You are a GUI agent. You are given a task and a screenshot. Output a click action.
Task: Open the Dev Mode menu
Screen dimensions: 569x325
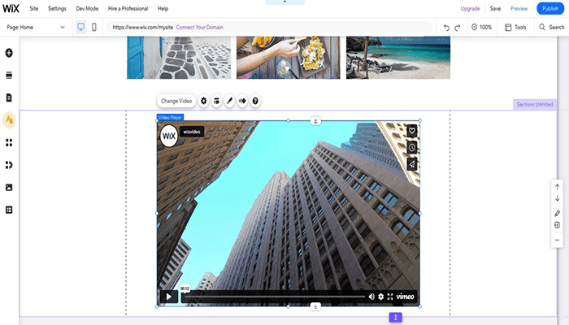[x=87, y=8]
